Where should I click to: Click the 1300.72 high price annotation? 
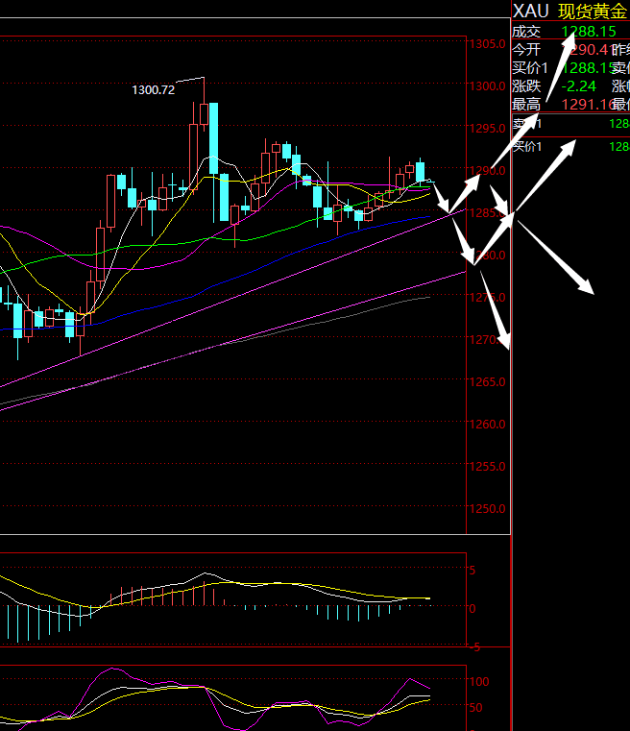point(154,90)
